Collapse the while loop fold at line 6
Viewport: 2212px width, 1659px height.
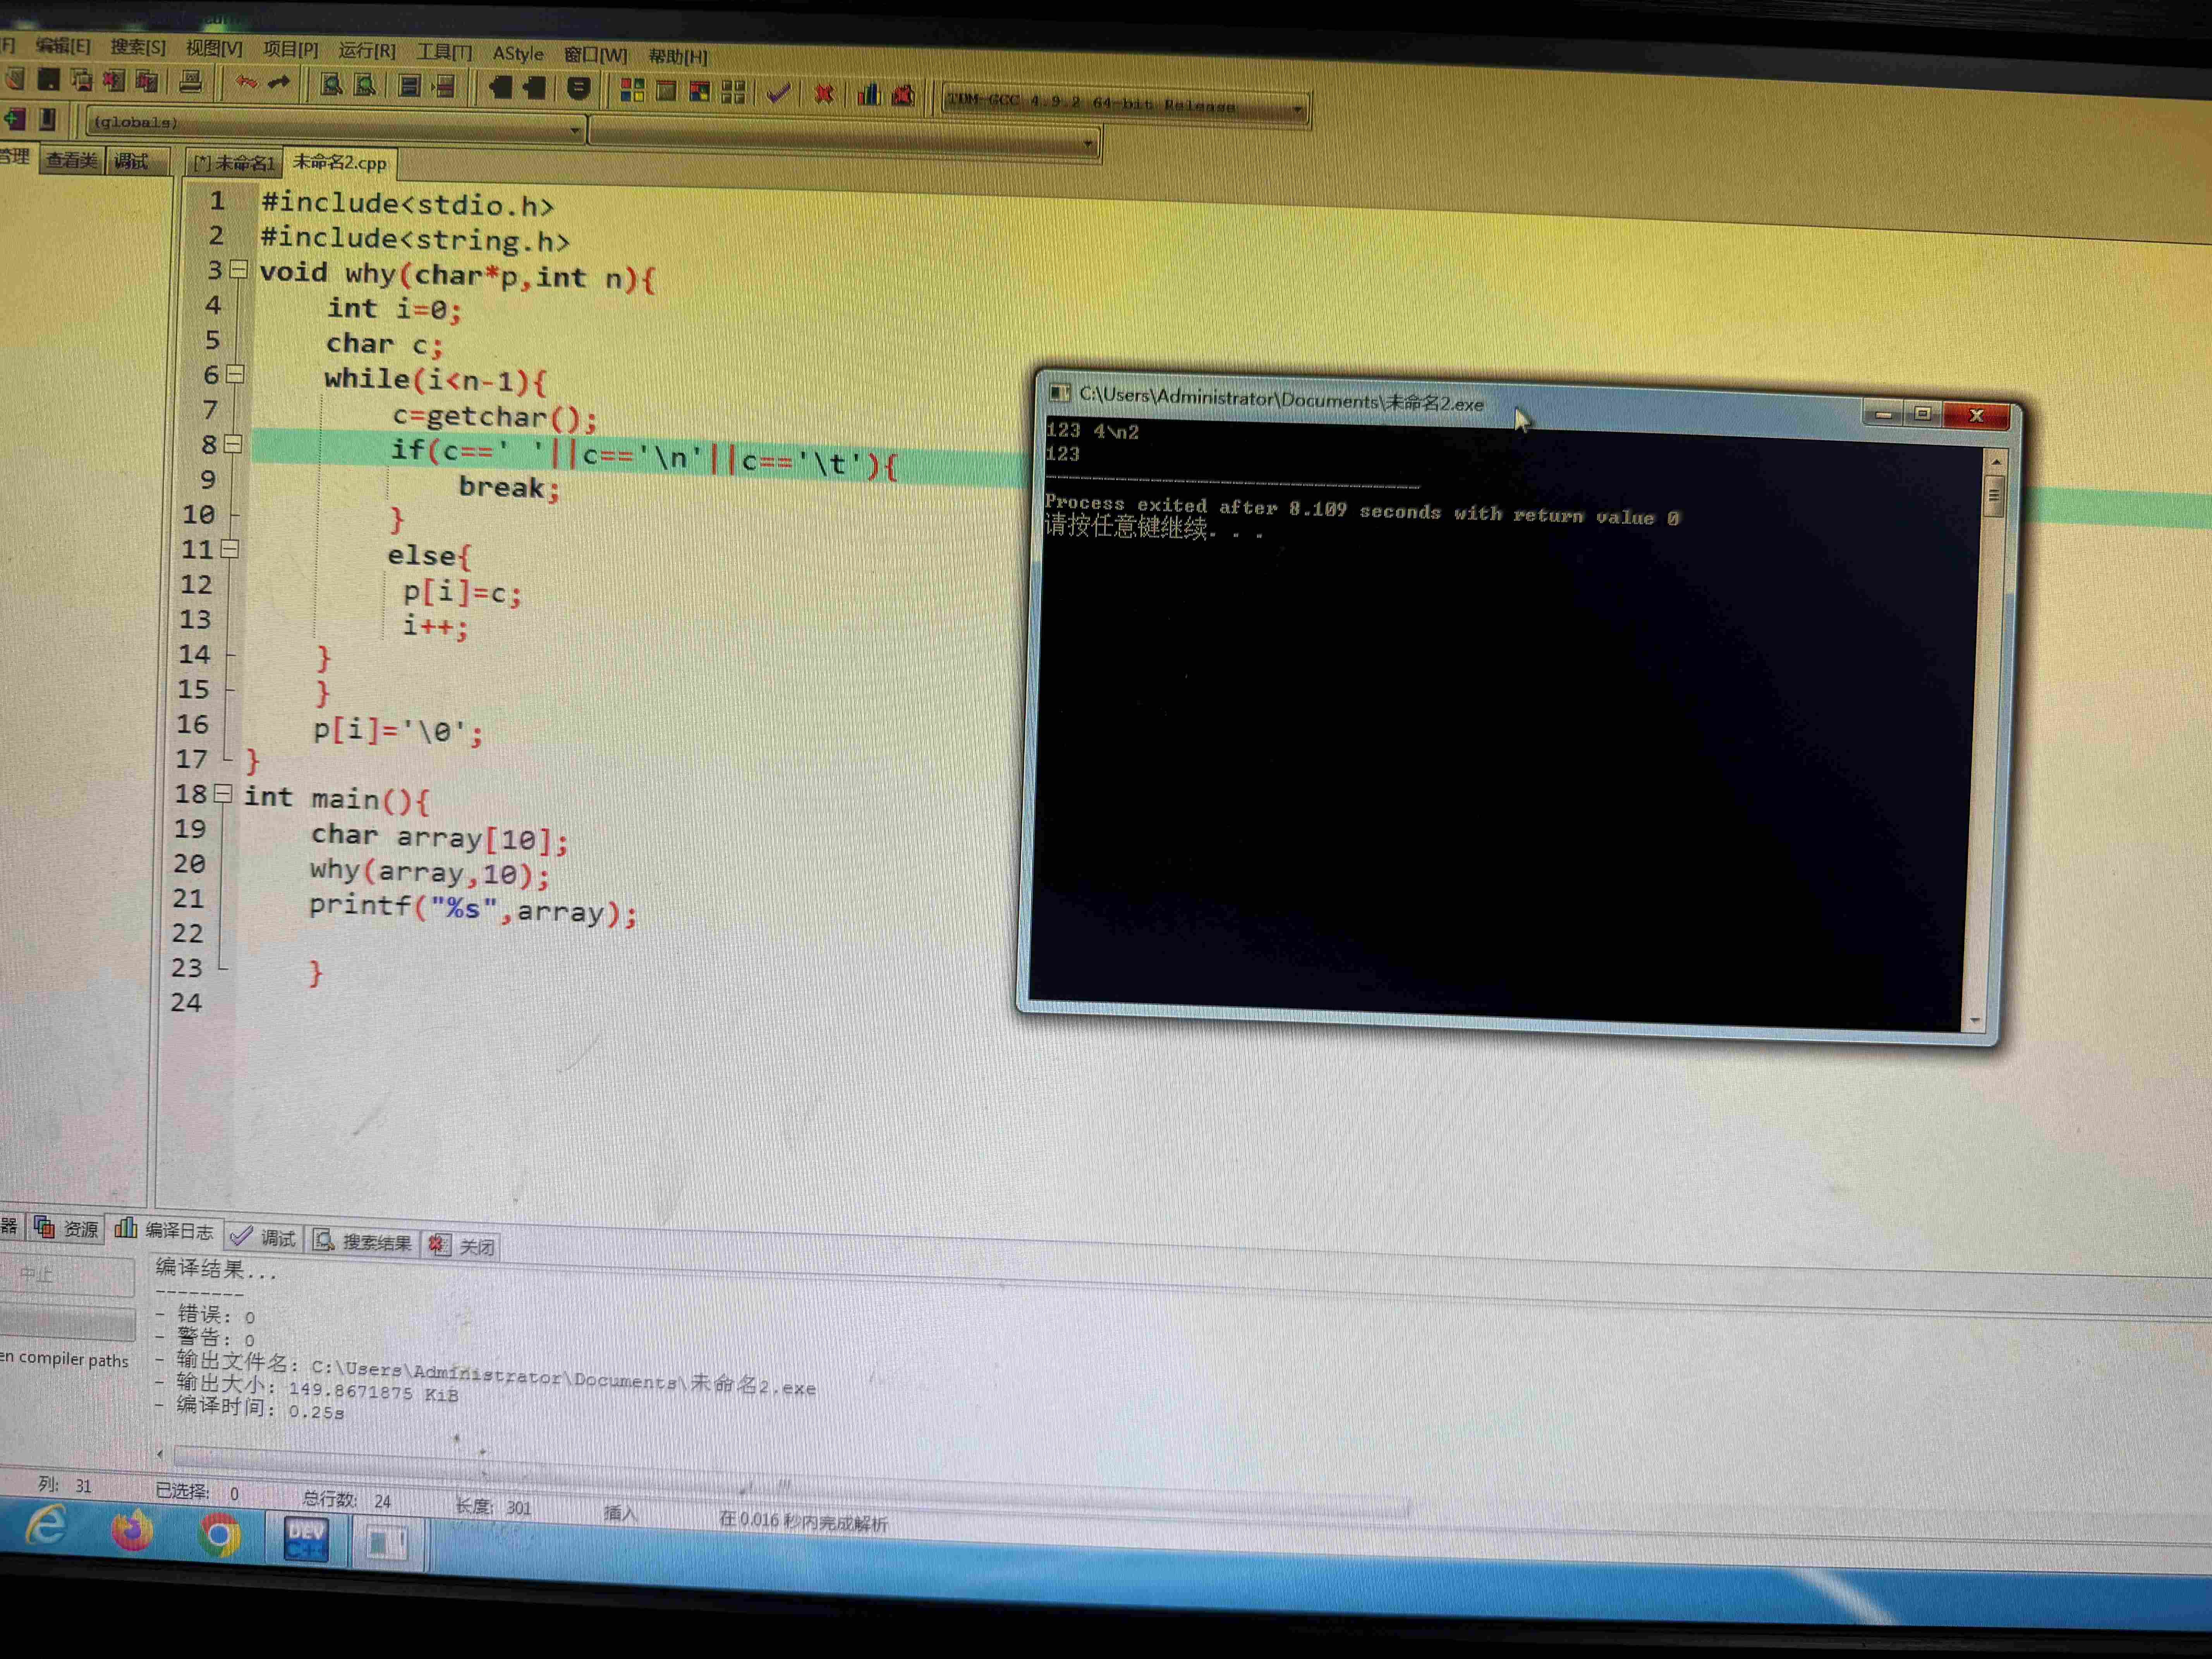[235, 375]
